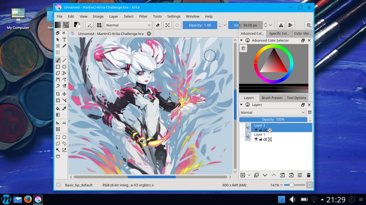The height and width of the screenshot is (205, 366).
Task: Open the Filter menu
Action: pos(143,16)
